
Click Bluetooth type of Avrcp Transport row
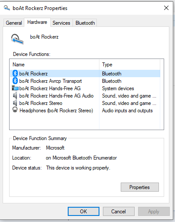(112, 81)
